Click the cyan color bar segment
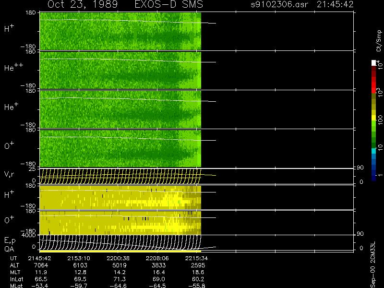 (374, 151)
